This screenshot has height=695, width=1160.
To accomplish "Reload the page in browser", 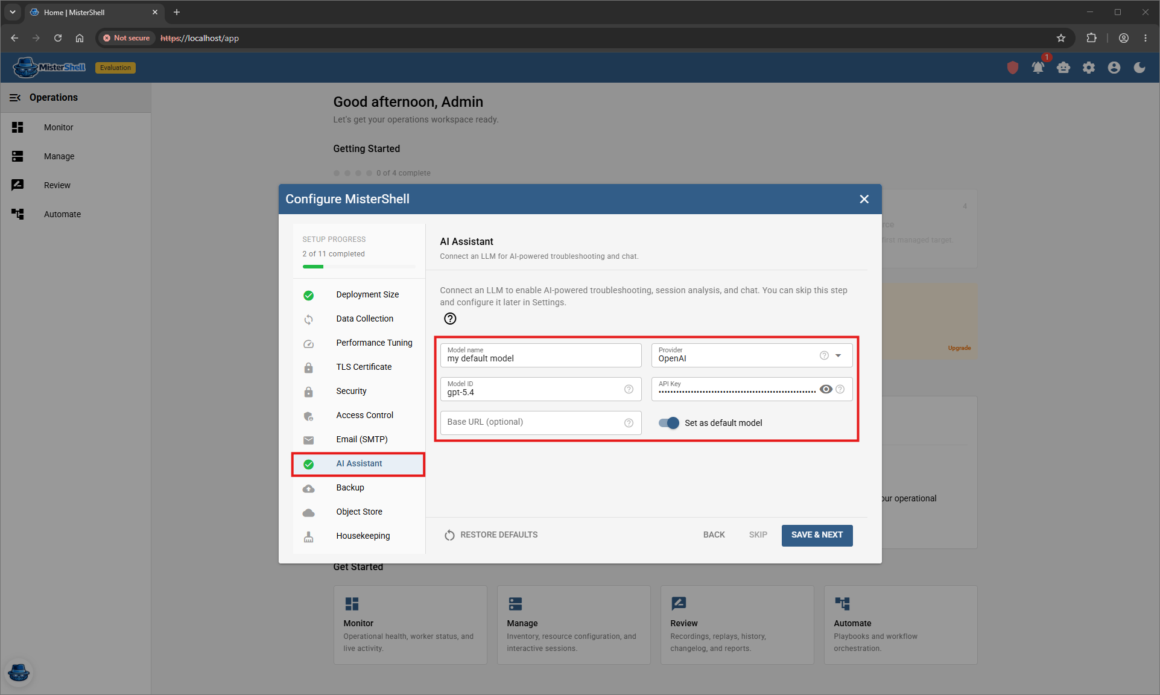I will [58, 38].
